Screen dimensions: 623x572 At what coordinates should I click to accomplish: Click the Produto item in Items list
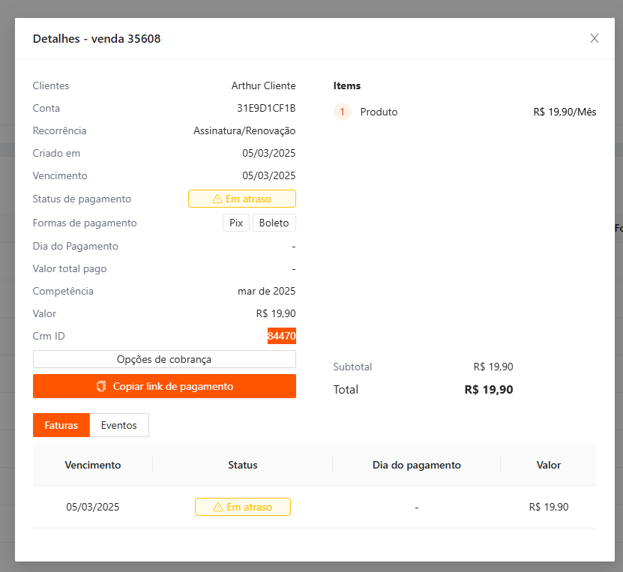tap(379, 112)
